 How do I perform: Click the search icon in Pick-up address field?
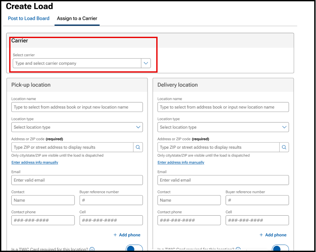(x=138, y=147)
